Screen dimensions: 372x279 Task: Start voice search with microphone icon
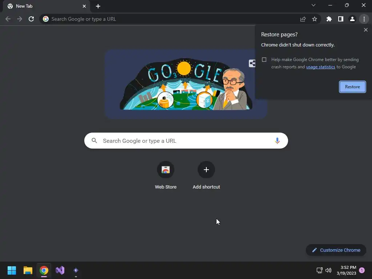(277, 141)
